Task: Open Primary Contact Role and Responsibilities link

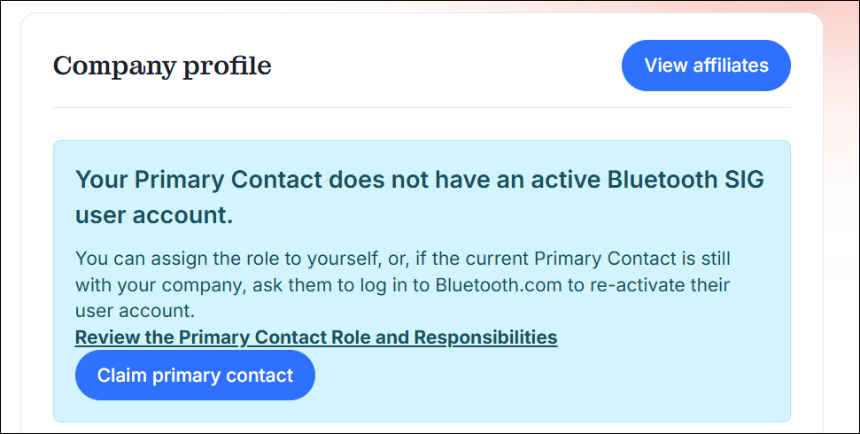Action: coord(316,337)
